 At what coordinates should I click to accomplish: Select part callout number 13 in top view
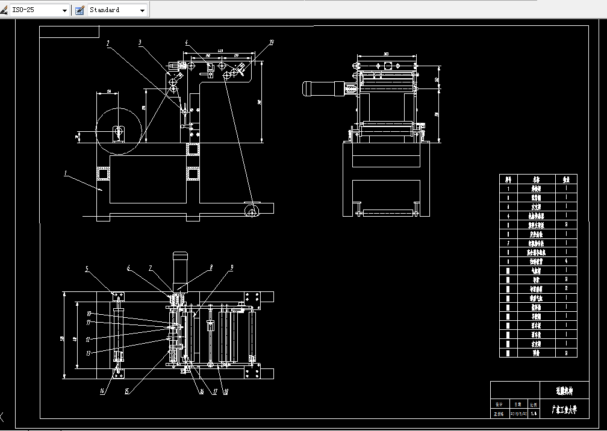pyautogui.click(x=89, y=353)
